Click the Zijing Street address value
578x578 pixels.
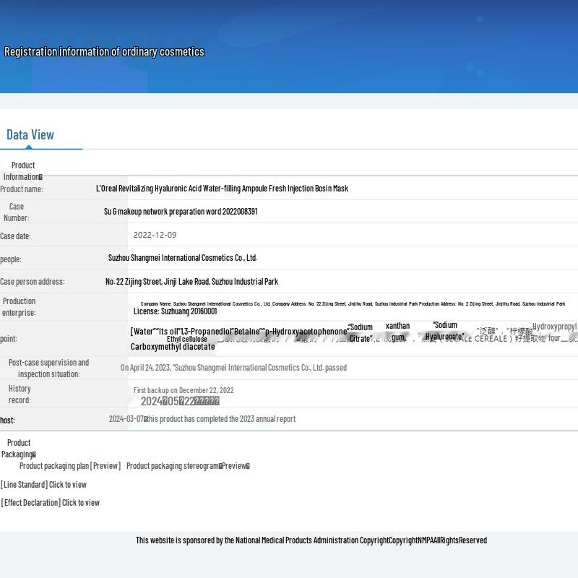point(191,282)
